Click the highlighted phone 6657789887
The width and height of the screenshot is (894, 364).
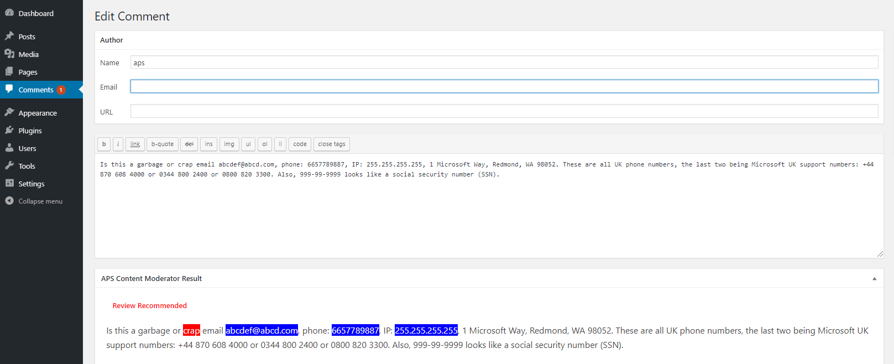355,330
